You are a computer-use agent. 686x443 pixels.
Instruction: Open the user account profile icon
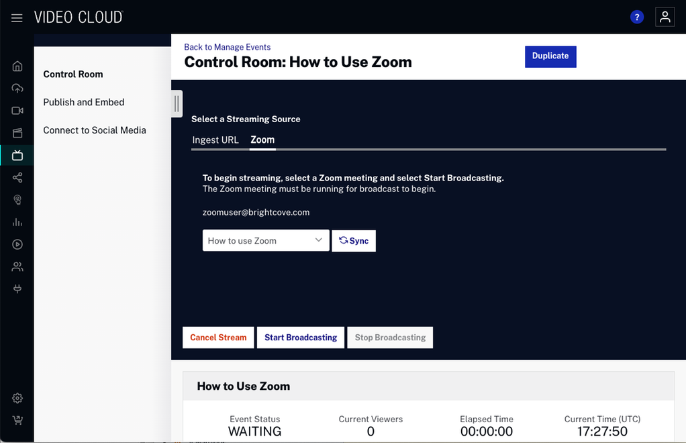coord(665,17)
